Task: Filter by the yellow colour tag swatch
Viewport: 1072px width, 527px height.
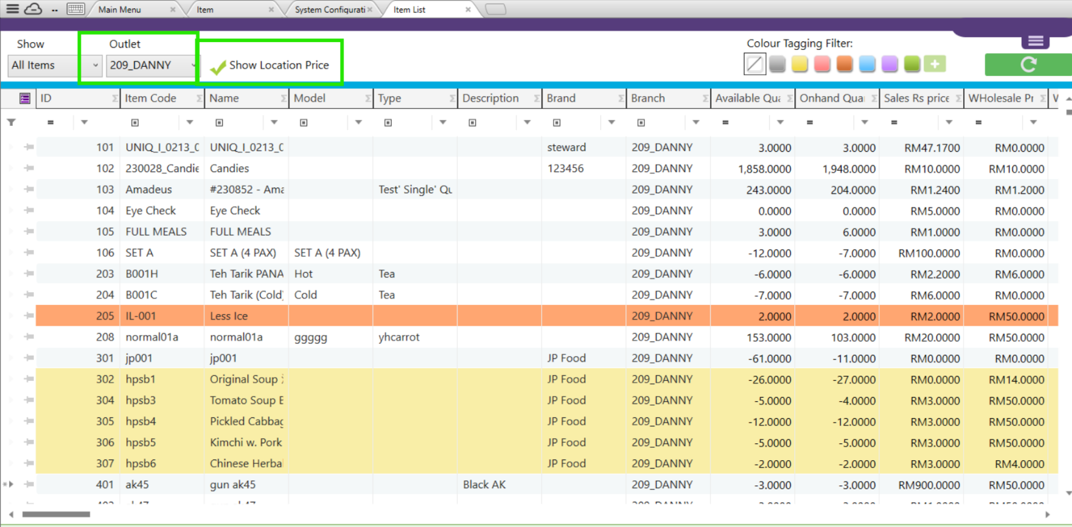Action: 799,64
